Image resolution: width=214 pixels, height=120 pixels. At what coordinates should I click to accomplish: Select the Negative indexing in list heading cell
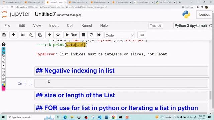pos(121,71)
